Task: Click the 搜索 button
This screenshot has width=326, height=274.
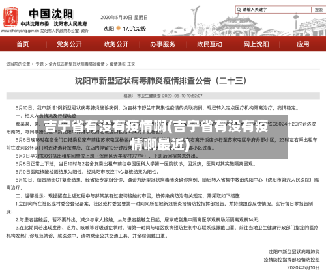Action: [319, 10]
